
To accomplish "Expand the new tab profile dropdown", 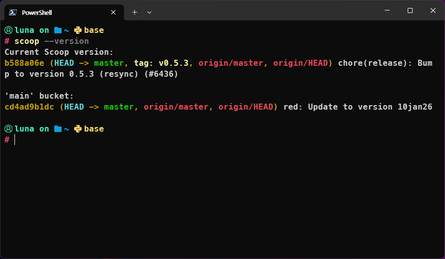I will tap(149, 12).
